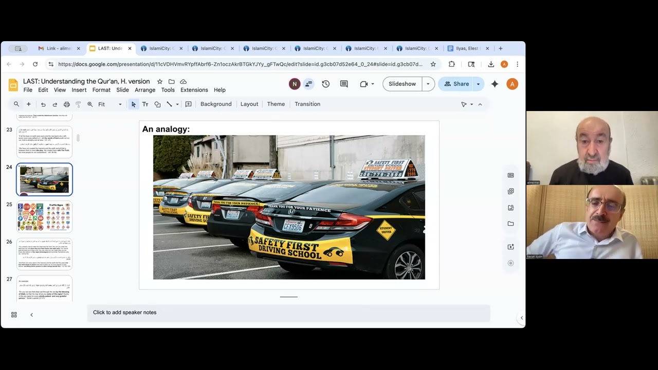The height and width of the screenshot is (370, 658).
Task: Click the Zoom tool icon
Action: pyautogui.click(x=90, y=104)
